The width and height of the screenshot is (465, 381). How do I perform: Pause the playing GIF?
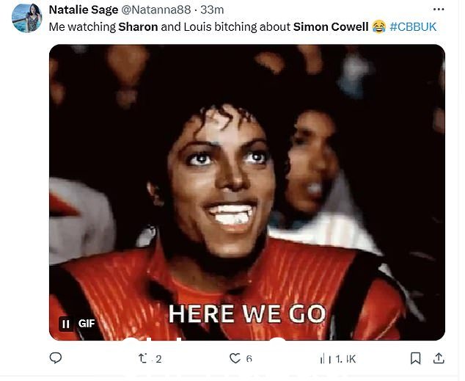(66, 324)
